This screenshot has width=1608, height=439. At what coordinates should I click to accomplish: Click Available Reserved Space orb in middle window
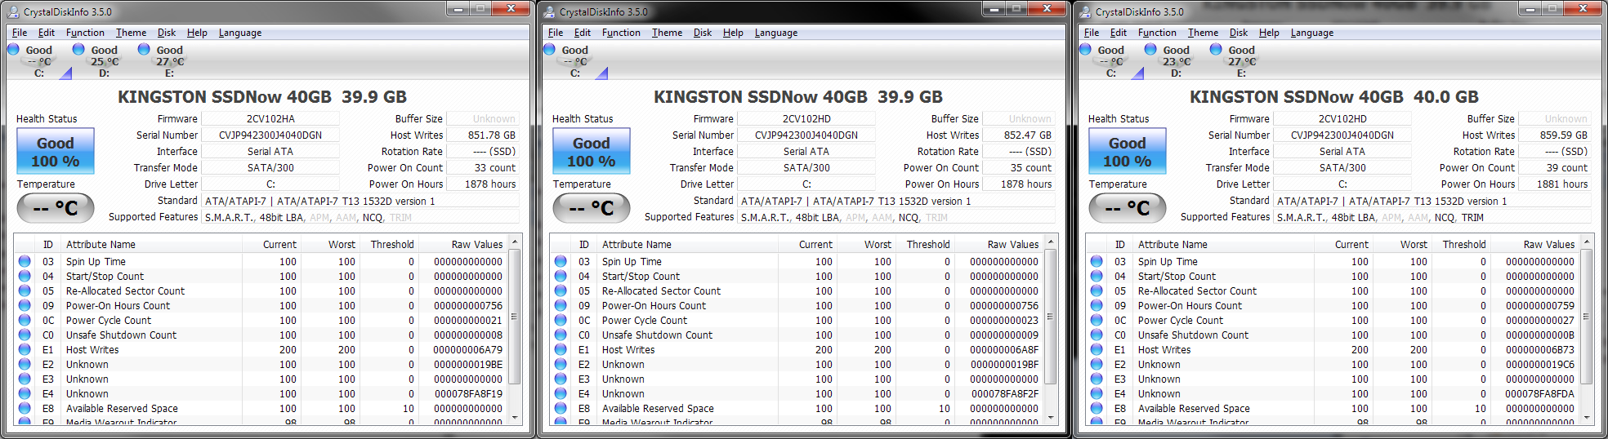click(x=561, y=409)
